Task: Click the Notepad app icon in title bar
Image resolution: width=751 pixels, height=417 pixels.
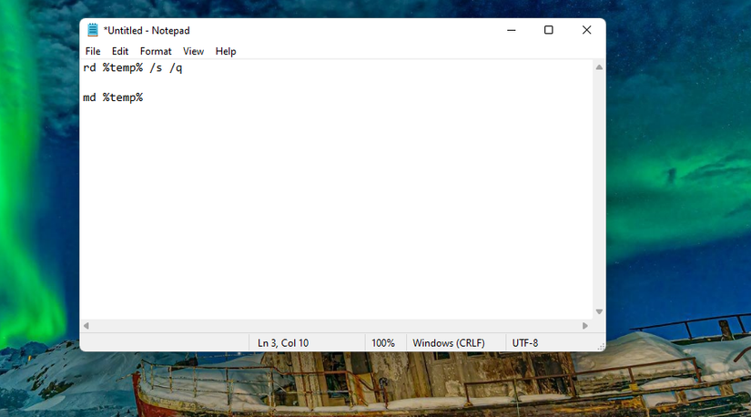Action: pyautogui.click(x=93, y=30)
